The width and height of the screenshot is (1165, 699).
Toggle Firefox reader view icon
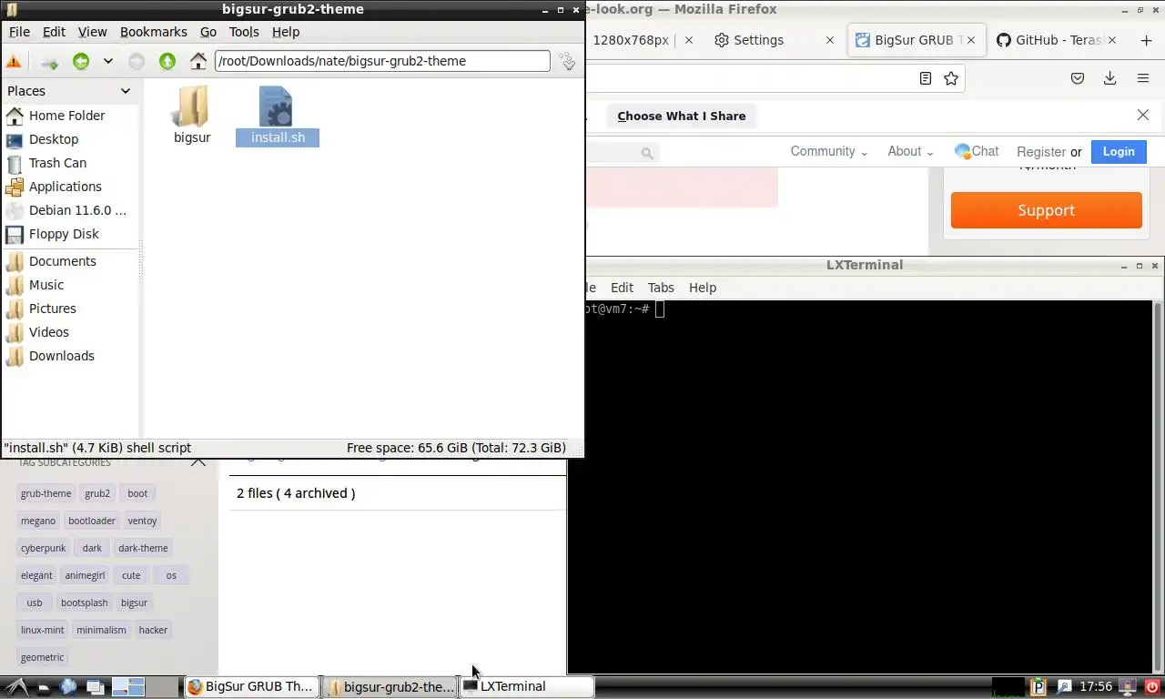tap(926, 78)
